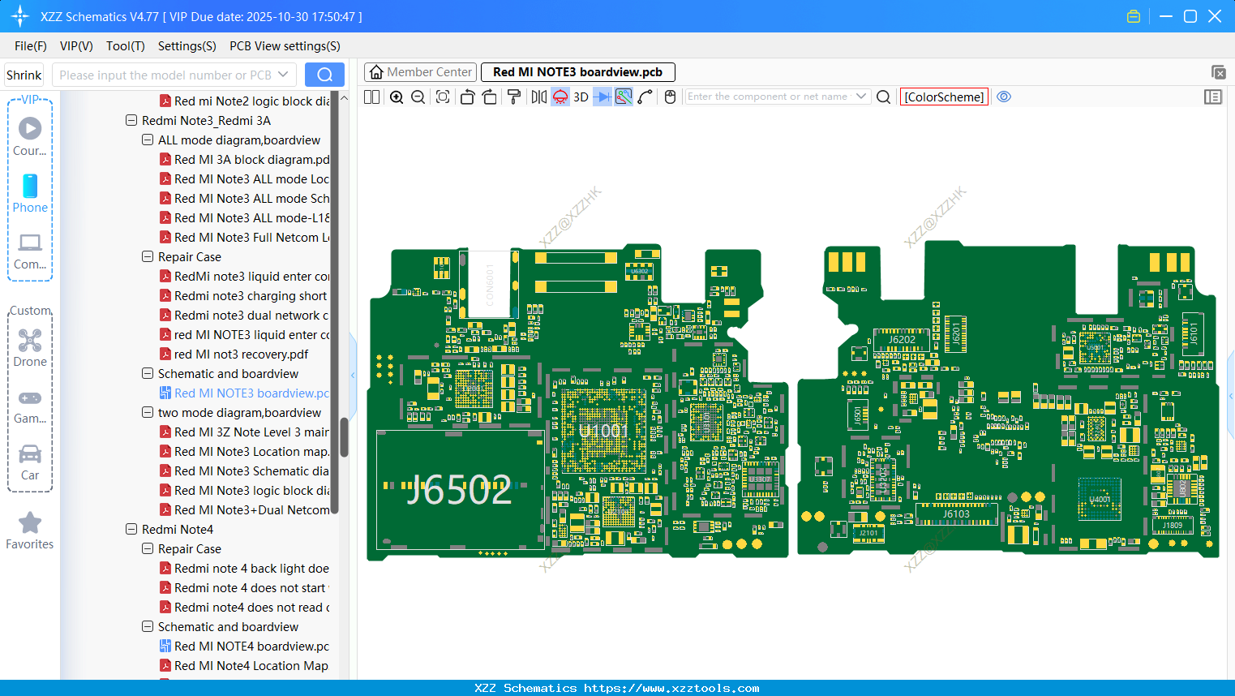Select the Drone category
Screen dimensions: 1235x696
pyautogui.click(x=30, y=347)
